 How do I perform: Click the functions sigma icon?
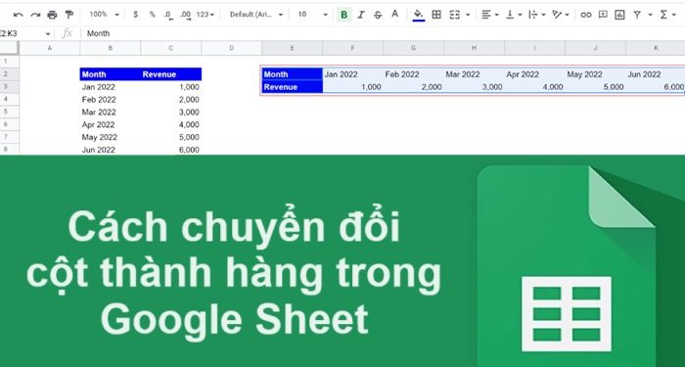tap(663, 15)
